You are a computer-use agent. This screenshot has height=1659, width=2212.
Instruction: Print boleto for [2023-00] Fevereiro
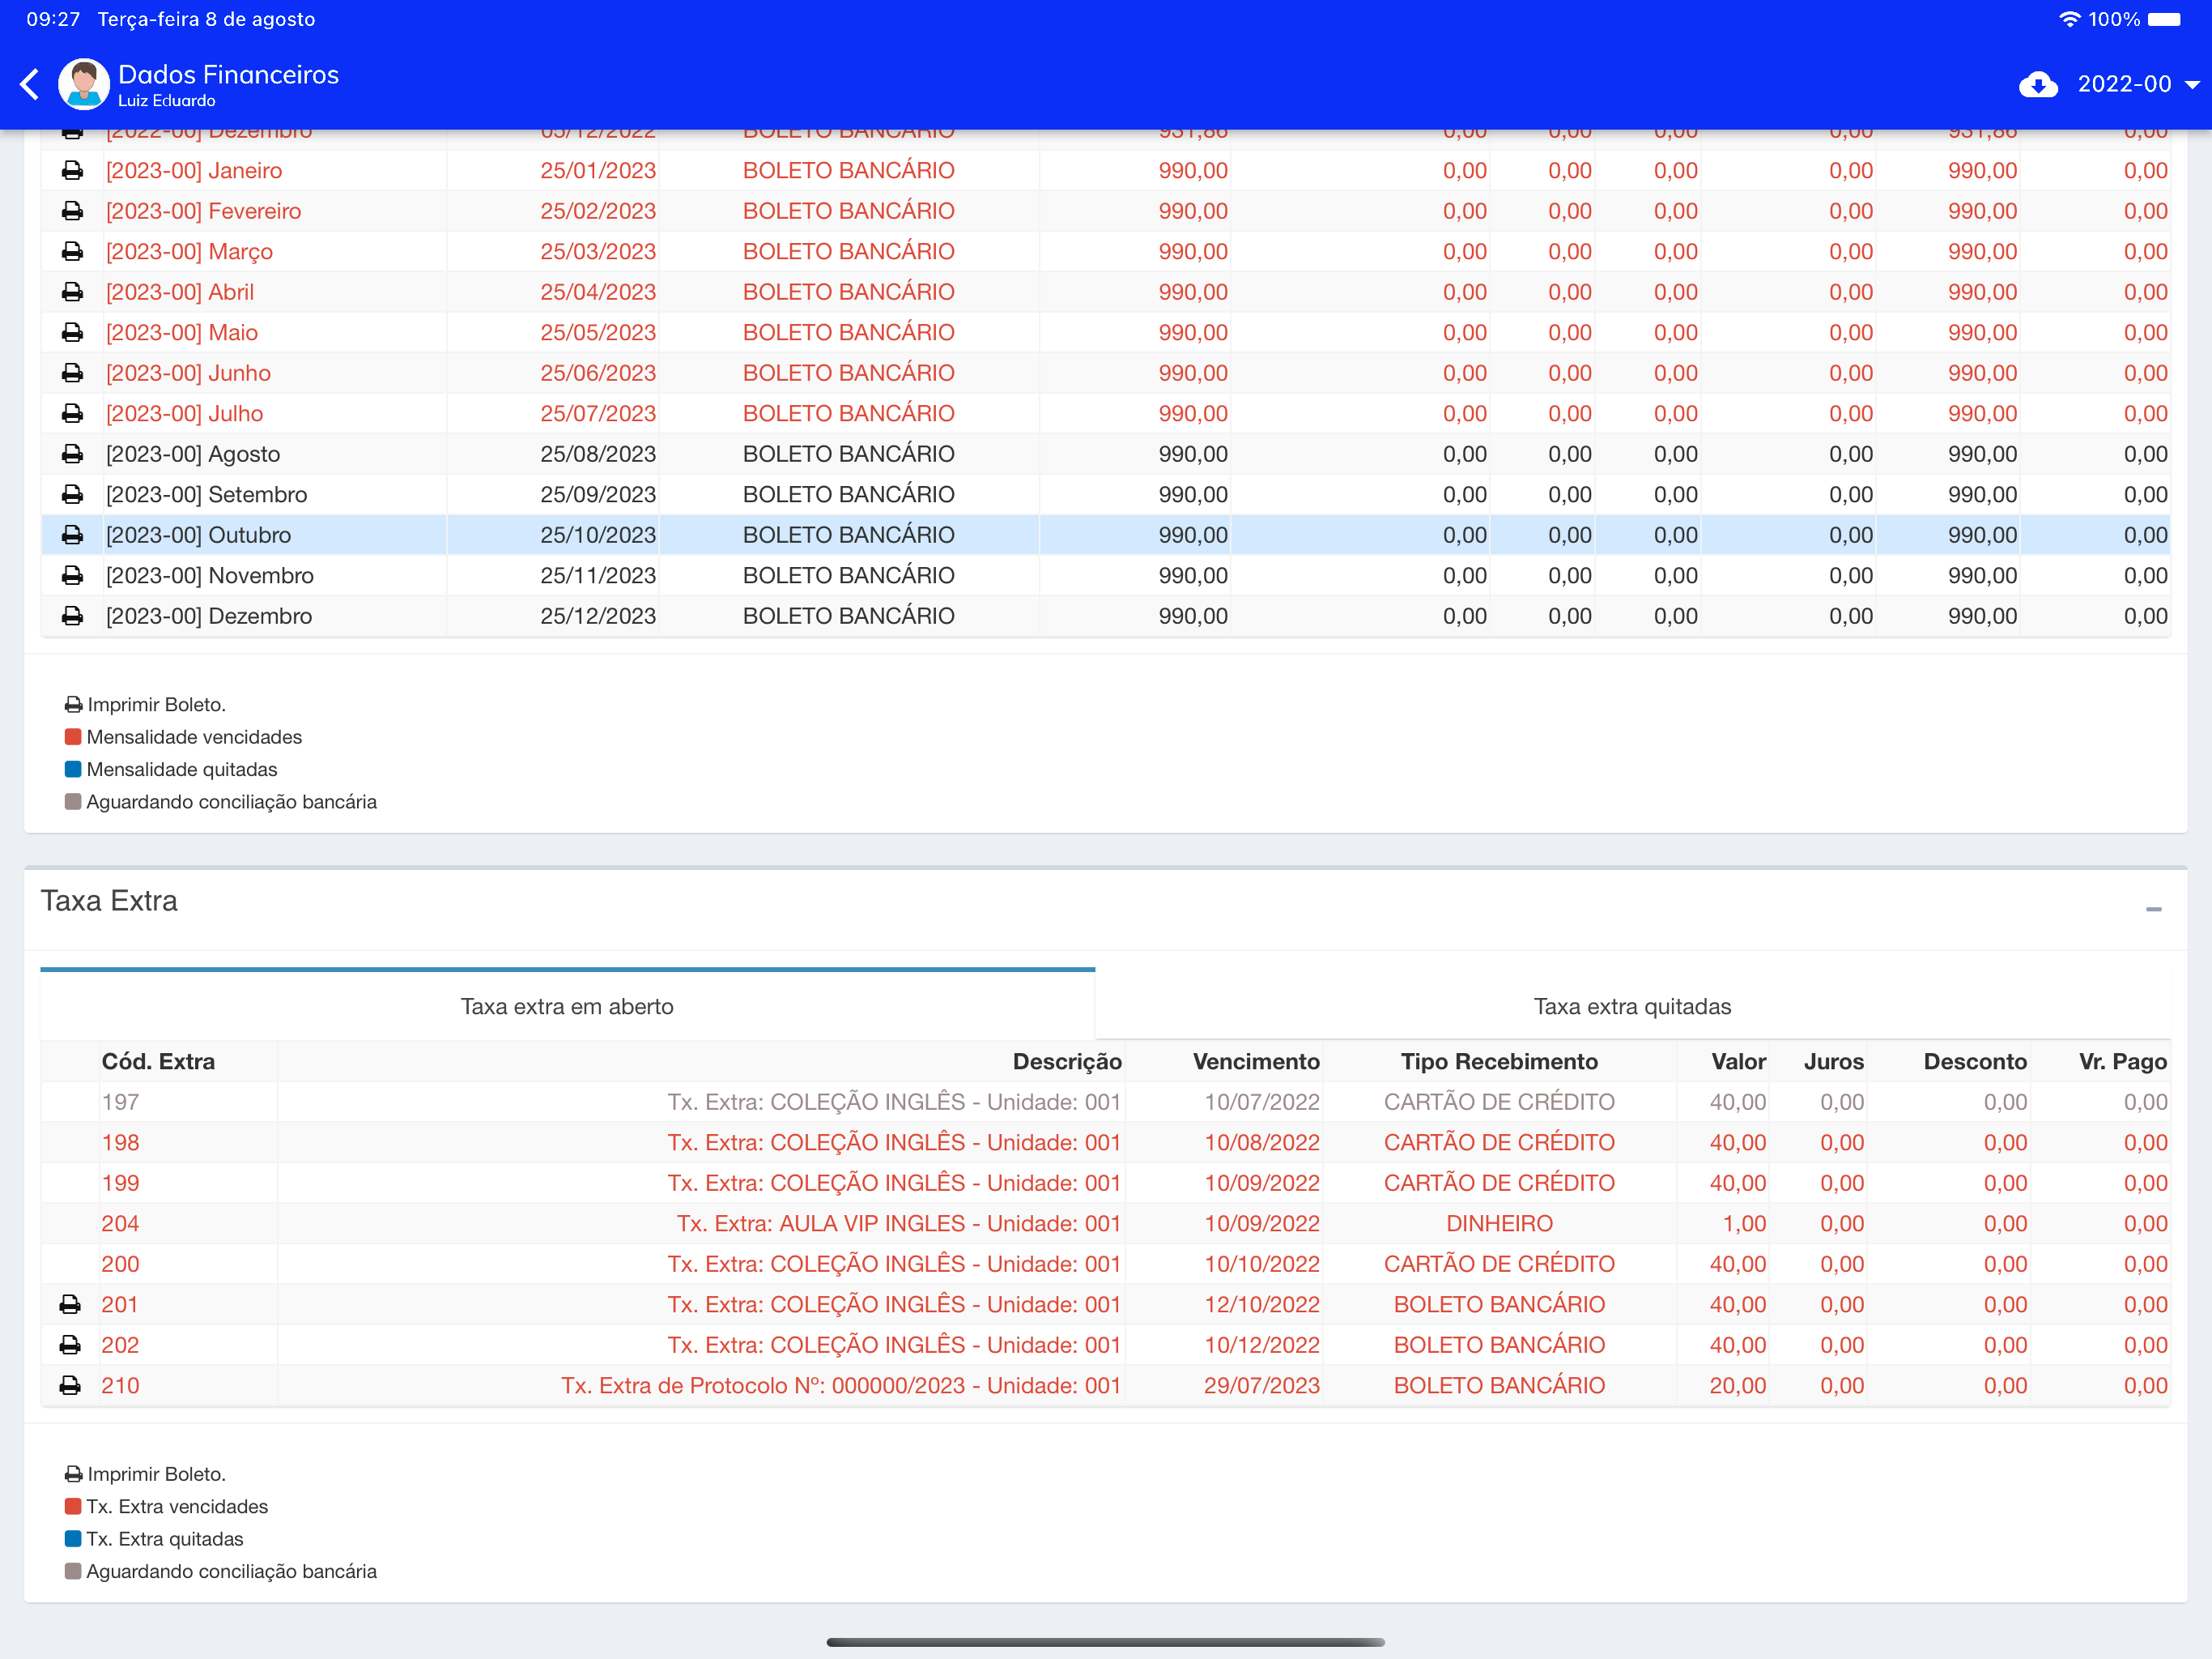tap(72, 211)
